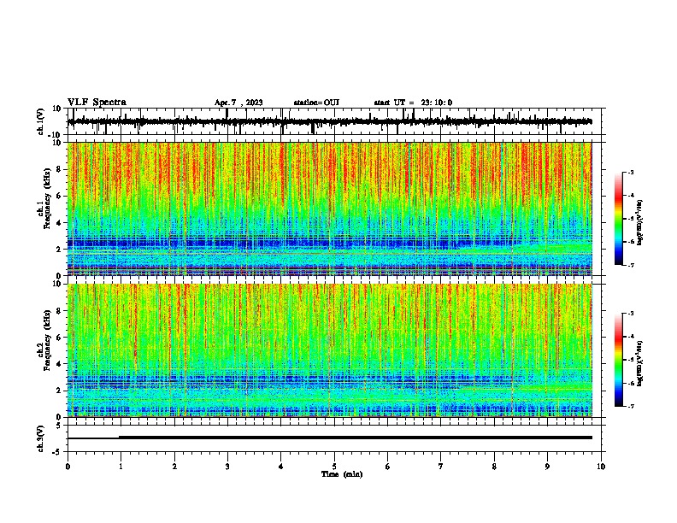Click time axis tick label "5"
Screen dimensions: 677x523
(x=334, y=467)
